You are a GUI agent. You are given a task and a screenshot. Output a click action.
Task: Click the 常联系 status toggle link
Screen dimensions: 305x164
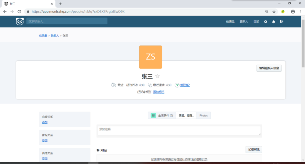186,85
